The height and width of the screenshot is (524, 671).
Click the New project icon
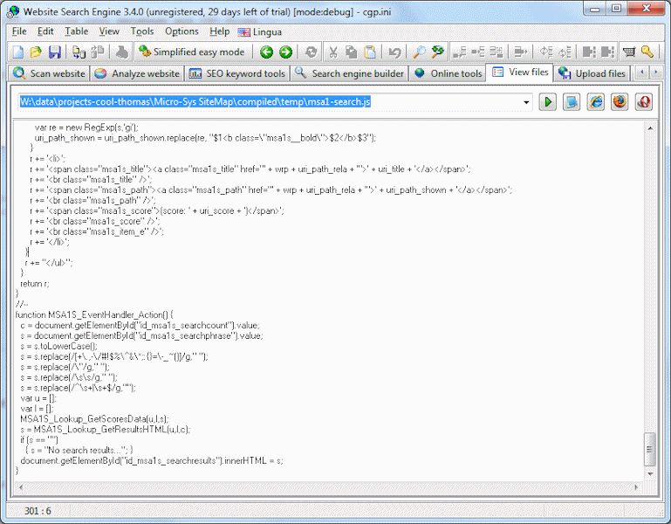pos(17,52)
